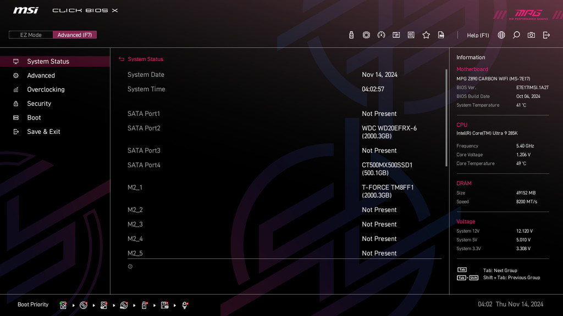Image resolution: width=563 pixels, height=316 pixels.
Task: Click the document report icon in toolbar
Action: [x=441, y=35]
